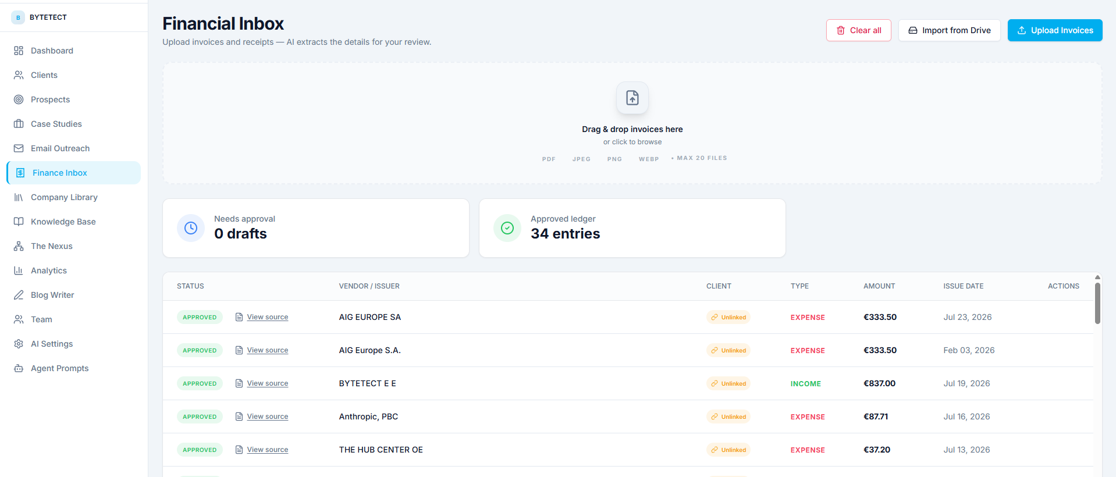This screenshot has height=477, width=1116.
Task: Click the invoice drag and drop area
Action: point(632,123)
